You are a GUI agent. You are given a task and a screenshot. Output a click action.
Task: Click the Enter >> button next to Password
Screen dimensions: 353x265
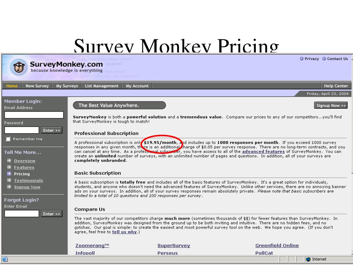52,130
